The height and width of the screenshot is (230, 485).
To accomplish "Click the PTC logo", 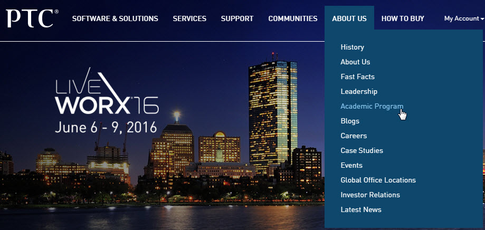I will click(32, 18).
